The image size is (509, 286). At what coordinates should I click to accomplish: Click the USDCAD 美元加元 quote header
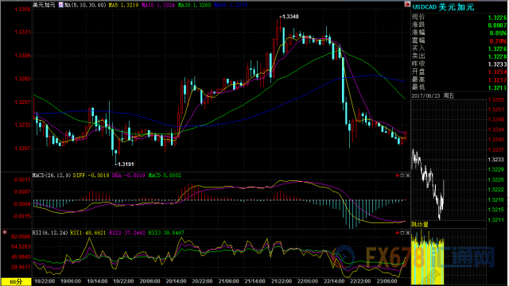pyautogui.click(x=443, y=7)
